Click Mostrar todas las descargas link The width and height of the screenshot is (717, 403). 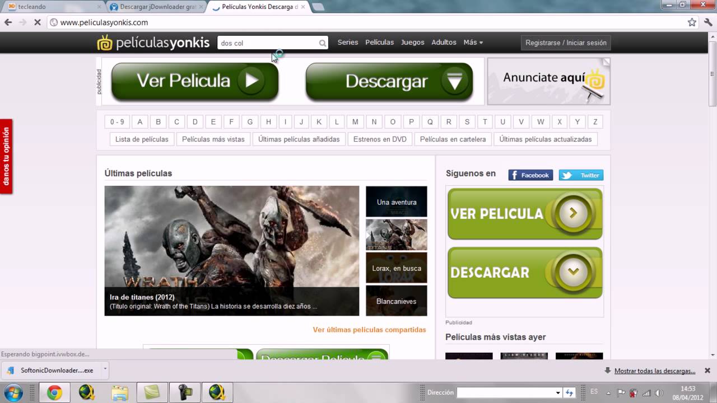[655, 371]
